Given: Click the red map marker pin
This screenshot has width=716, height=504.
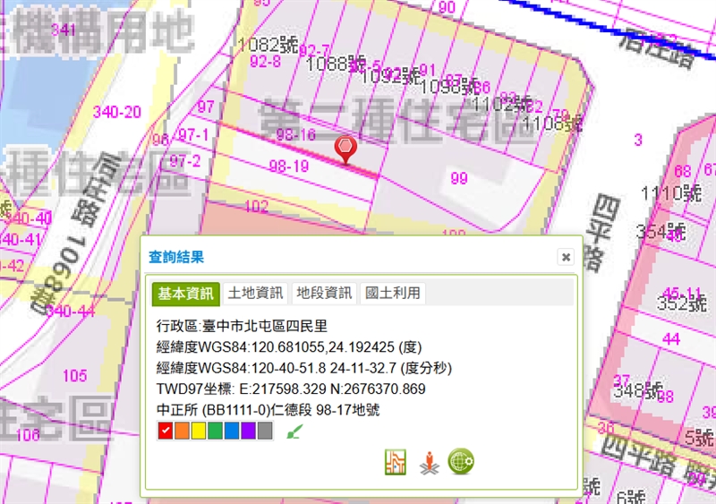Looking at the screenshot, I should (x=345, y=149).
